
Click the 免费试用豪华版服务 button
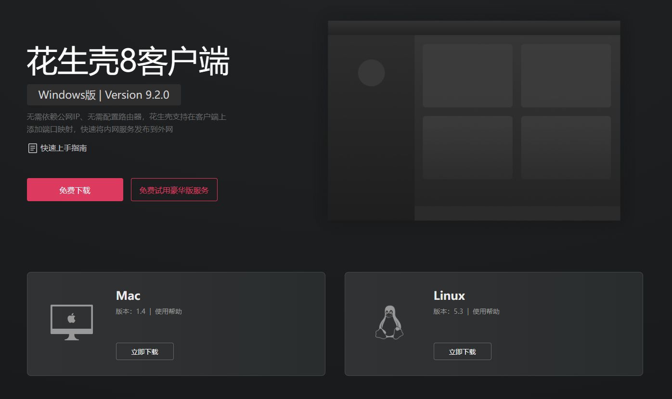[174, 190]
